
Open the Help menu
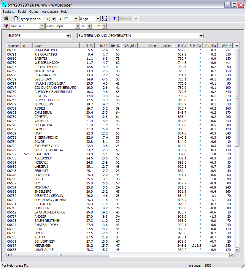pyautogui.click(x=64, y=12)
